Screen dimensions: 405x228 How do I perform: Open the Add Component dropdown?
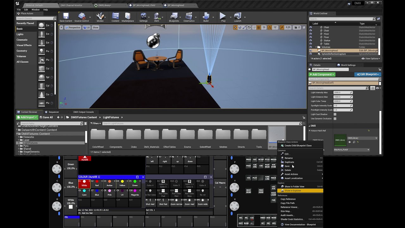tap(322, 74)
